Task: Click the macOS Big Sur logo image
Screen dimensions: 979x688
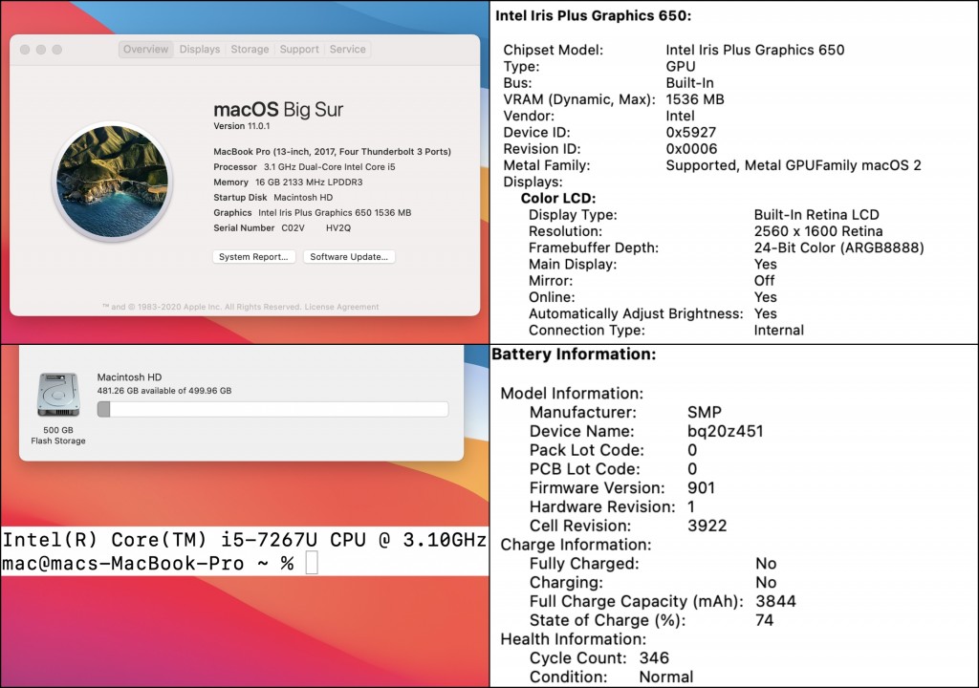Action: (x=113, y=182)
